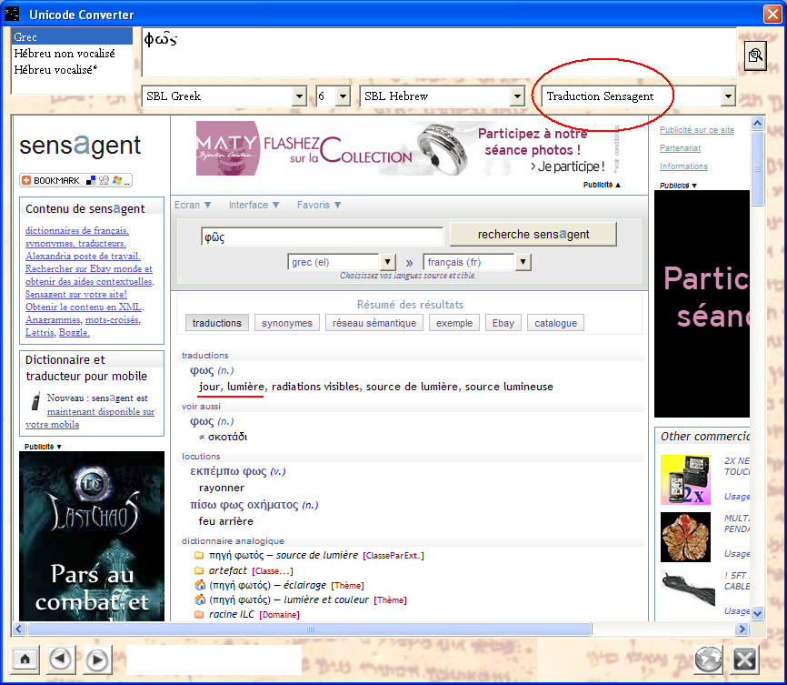The image size is (787, 685).
Task: Expand the SBL Greek font dropdown
Action: (299, 96)
